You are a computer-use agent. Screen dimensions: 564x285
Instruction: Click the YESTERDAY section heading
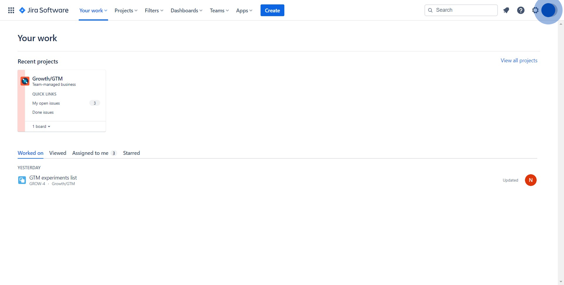[29, 167]
